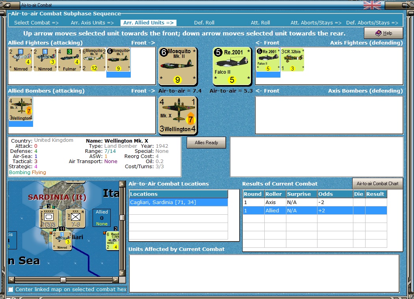
Task: Click the large Re.2001 Falco II counter
Action: [232, 66]
